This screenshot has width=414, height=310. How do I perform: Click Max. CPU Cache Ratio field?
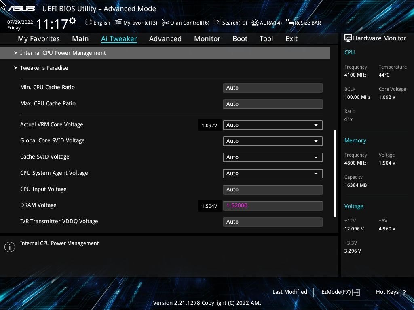[x=273, y=104]
